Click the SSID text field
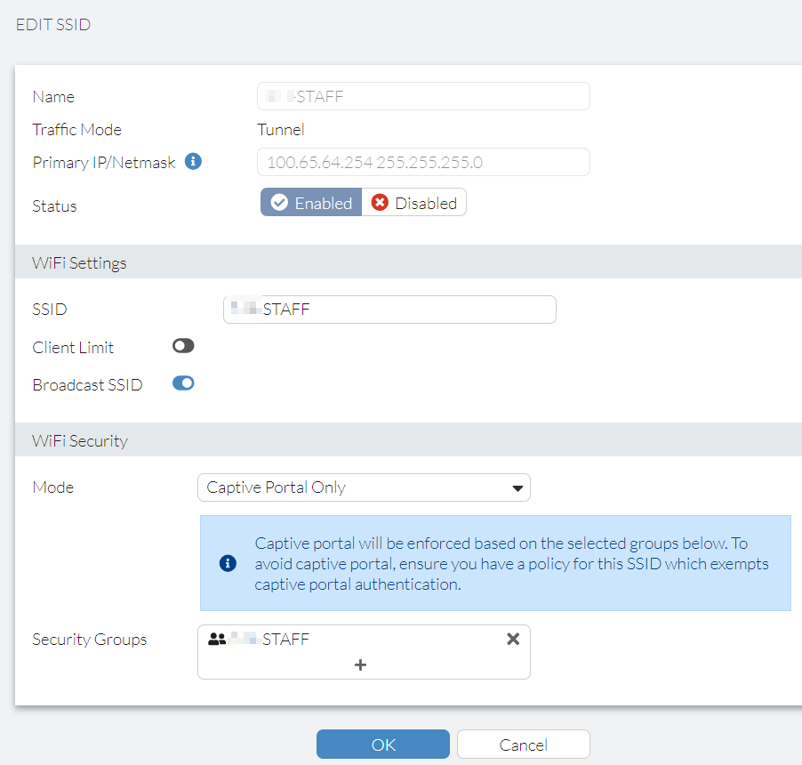Image resolution: width=802 pixels, height=765 pixels. (x=389, y=309)
